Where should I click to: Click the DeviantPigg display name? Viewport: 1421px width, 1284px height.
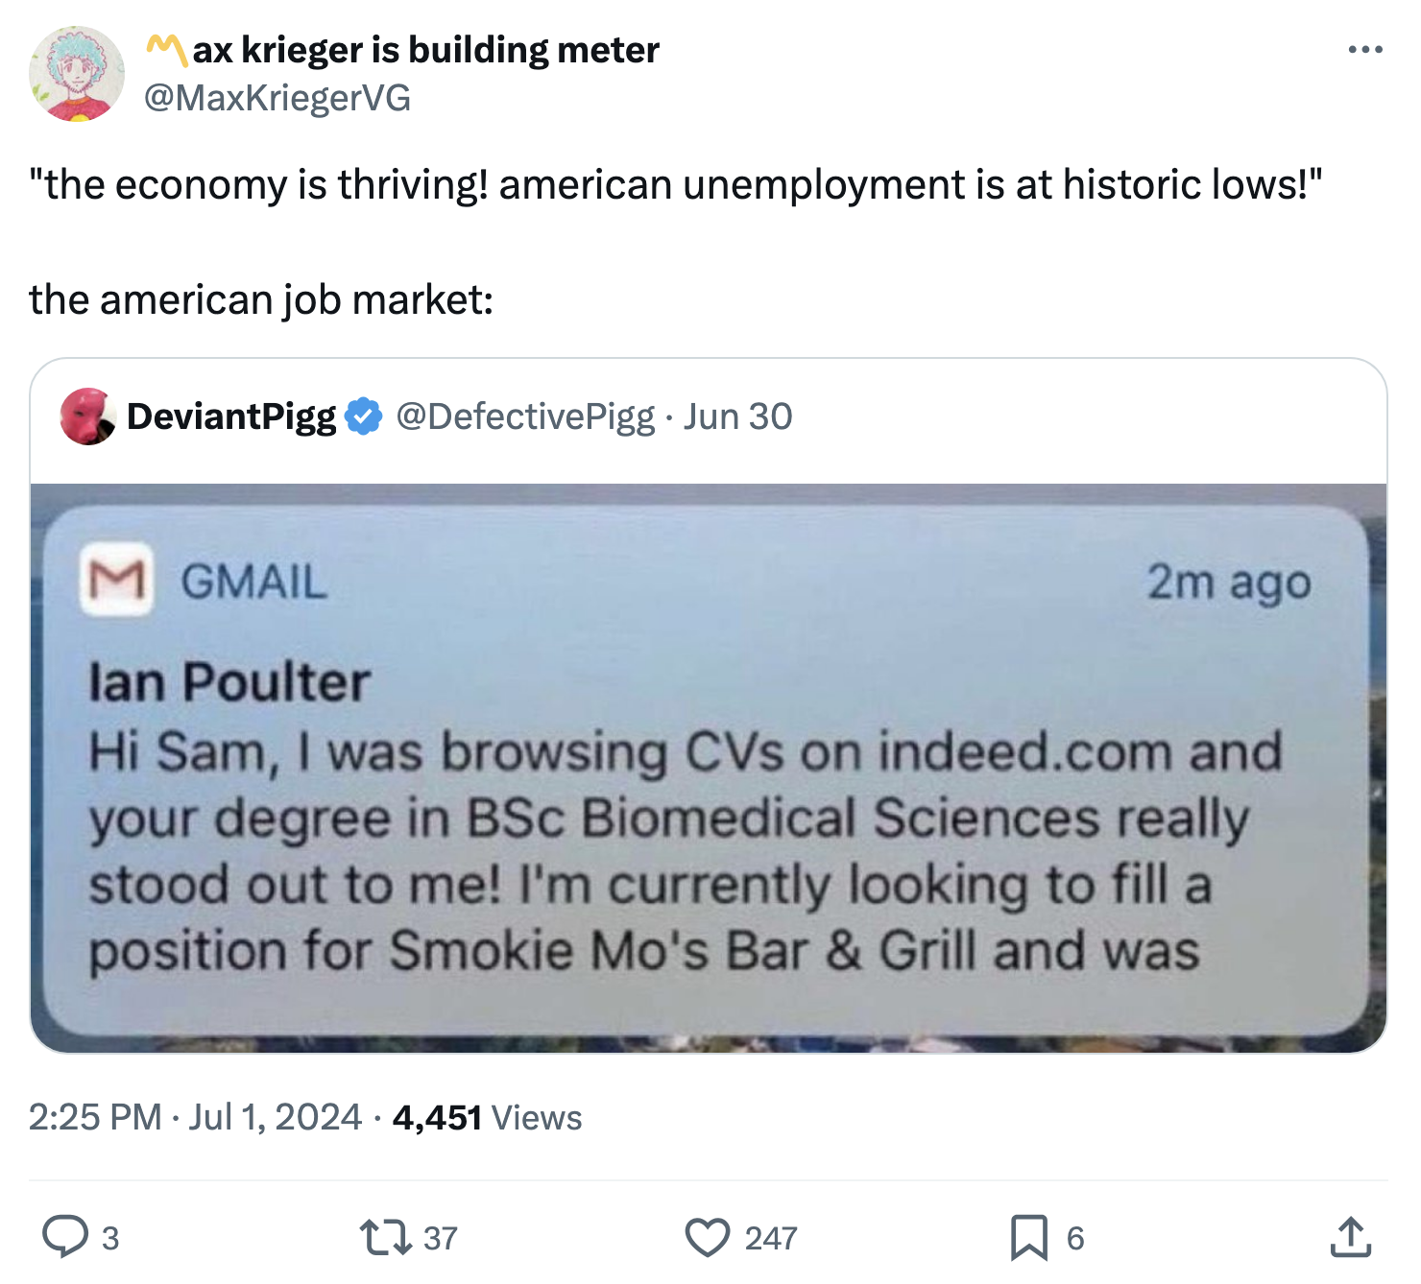231,416
